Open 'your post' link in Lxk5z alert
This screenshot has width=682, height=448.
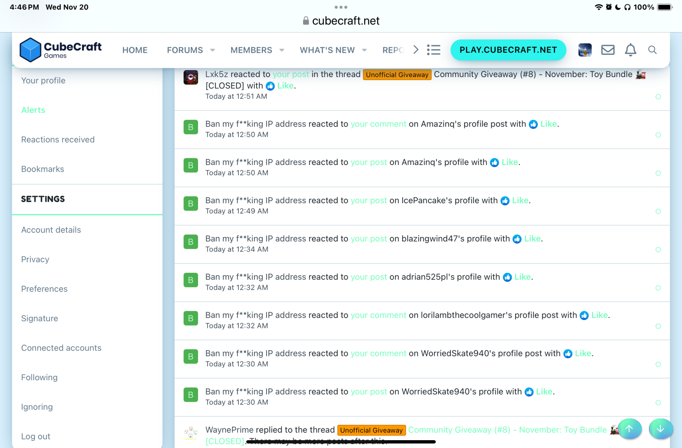pyautogui.click(x=291, y=74)
